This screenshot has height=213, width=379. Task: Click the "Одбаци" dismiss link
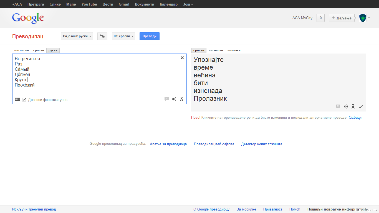pos(355,117)
